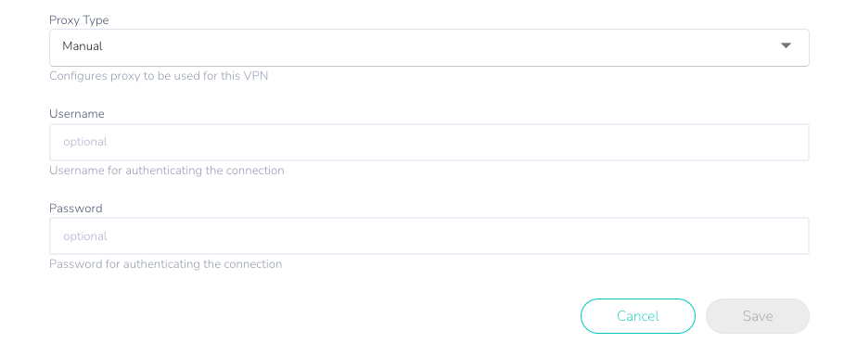Place the cursor in the box under Username
The width and height of the screenshot is (857, 356).
coord(429,142)
